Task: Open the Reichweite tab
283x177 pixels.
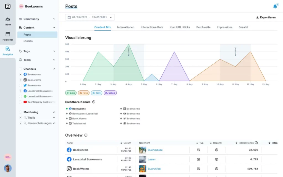Action: point(203,27)
